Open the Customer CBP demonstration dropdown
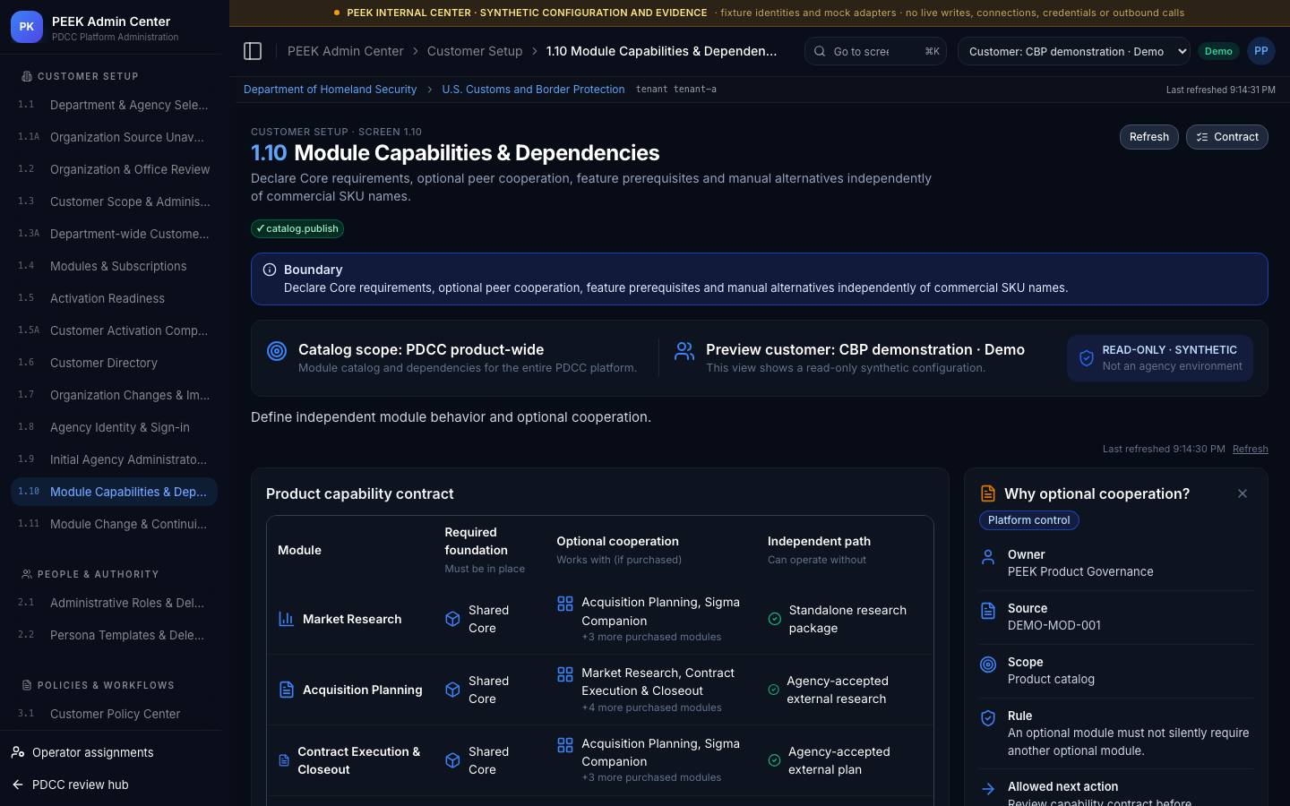 click(1074, 51)
